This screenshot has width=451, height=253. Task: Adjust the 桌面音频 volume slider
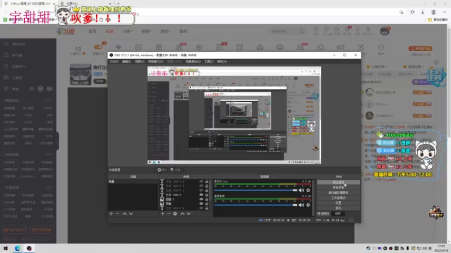(255, 205)
